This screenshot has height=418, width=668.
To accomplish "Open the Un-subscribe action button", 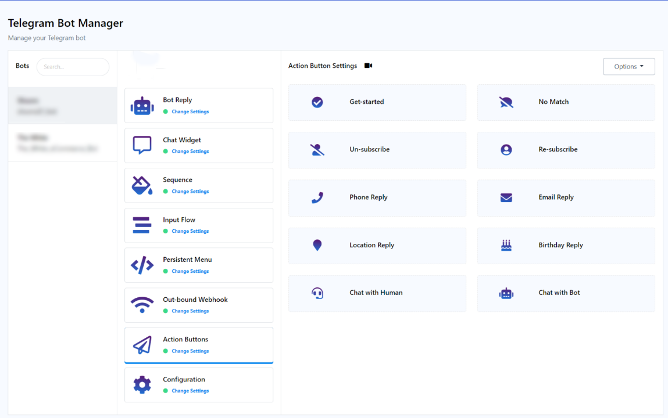I will (x=377, y=150).
